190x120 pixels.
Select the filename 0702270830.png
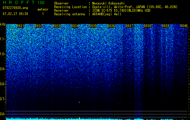(x=15, y=8)
